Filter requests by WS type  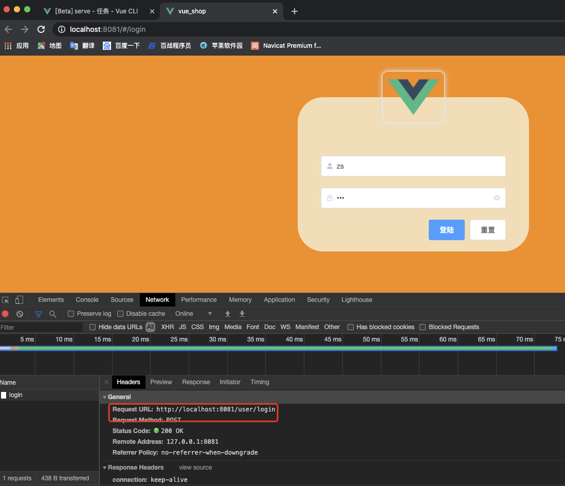tap(285, 327)
